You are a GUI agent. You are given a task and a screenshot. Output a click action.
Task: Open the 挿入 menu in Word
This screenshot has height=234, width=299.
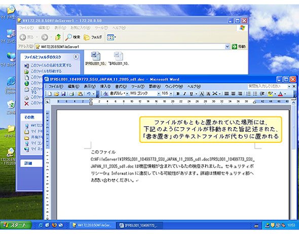point(105,87)
